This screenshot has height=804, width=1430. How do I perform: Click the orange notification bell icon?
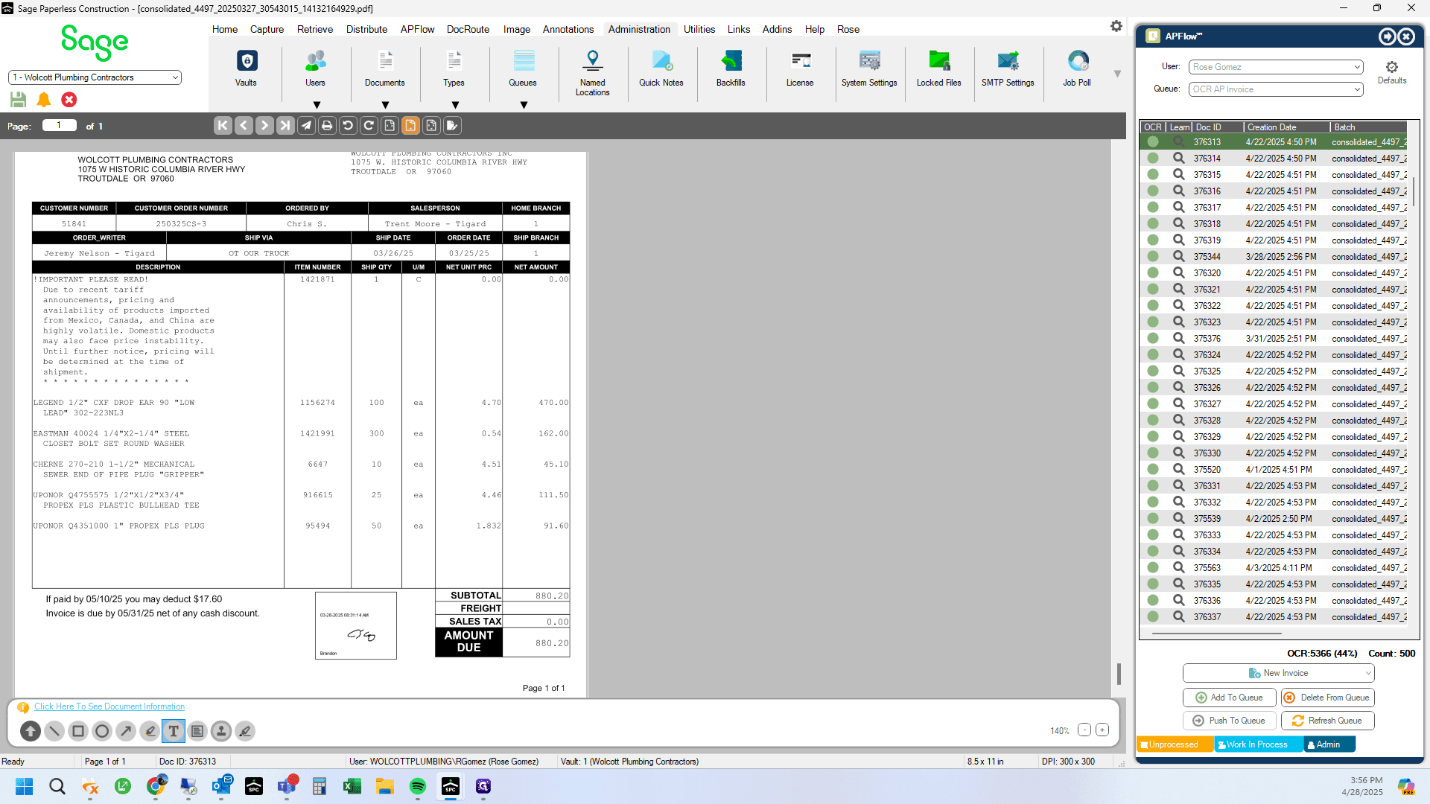click(x=44, y=100)
